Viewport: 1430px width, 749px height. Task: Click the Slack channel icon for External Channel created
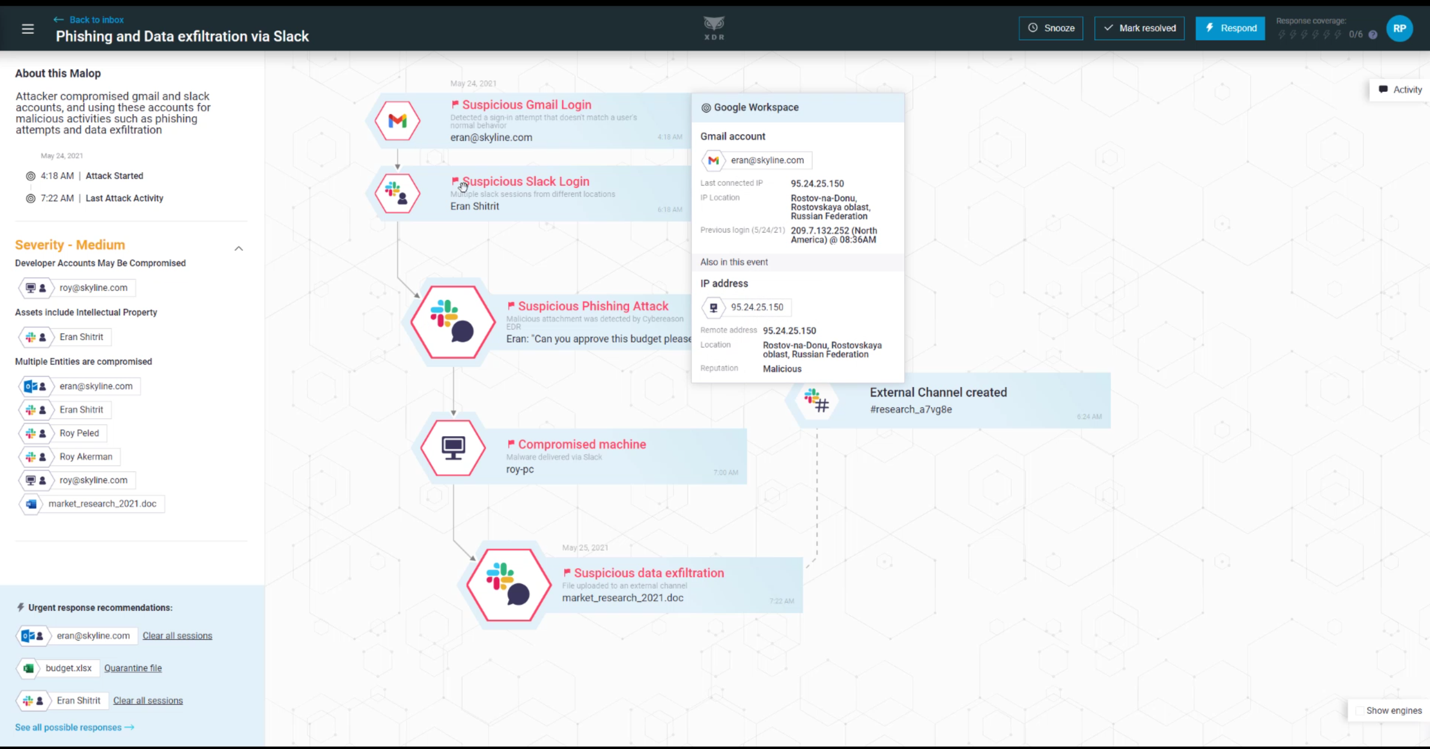816,401
